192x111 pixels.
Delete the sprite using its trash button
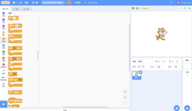[140, 72]
